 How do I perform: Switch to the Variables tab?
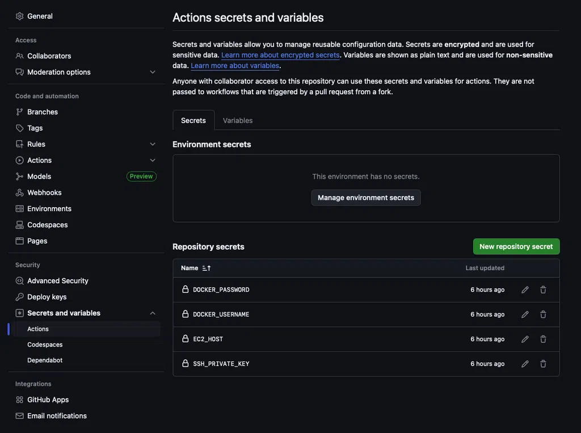(x=238, y=120)
